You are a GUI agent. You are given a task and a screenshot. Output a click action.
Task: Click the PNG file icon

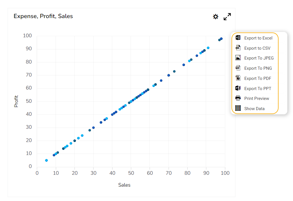238,68
